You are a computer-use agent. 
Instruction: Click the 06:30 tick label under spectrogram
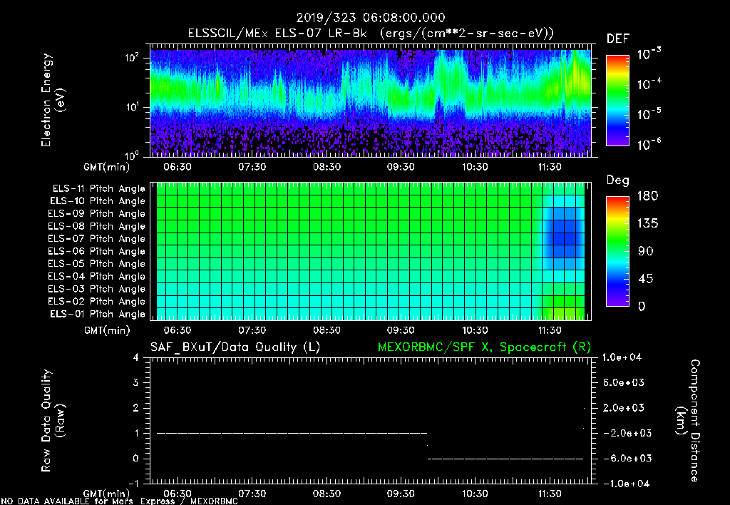[x=178, y=167]
